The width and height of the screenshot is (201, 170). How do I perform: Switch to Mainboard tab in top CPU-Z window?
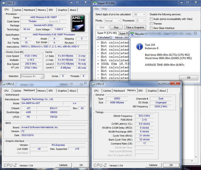point(29,10)
